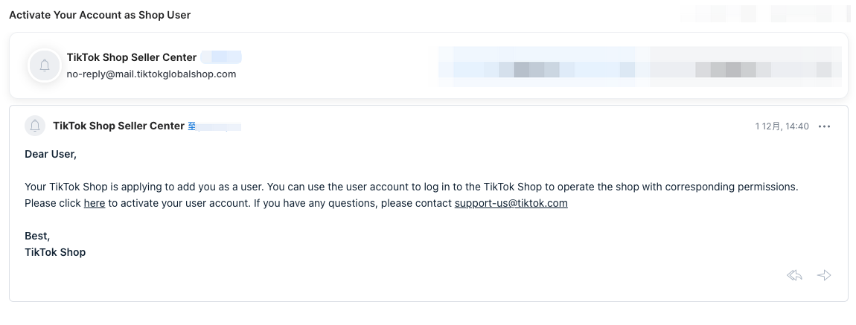Click the message timestamp 1 12月, 14:40

pos(782,126)
